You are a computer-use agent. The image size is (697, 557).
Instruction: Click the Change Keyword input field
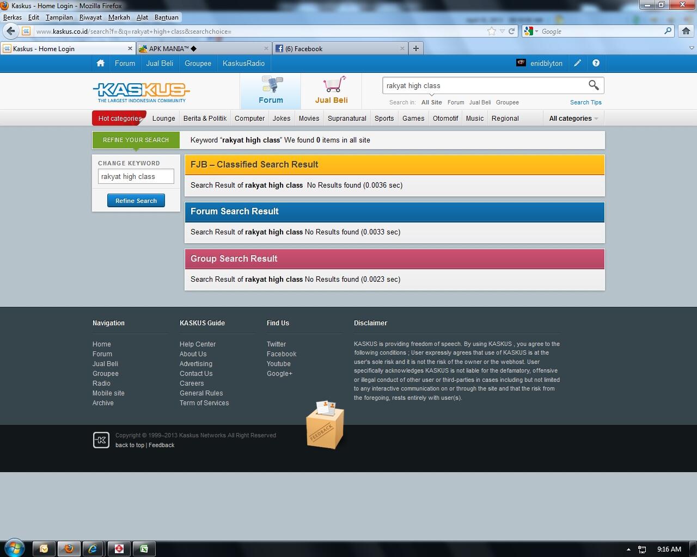click(136, 176)
